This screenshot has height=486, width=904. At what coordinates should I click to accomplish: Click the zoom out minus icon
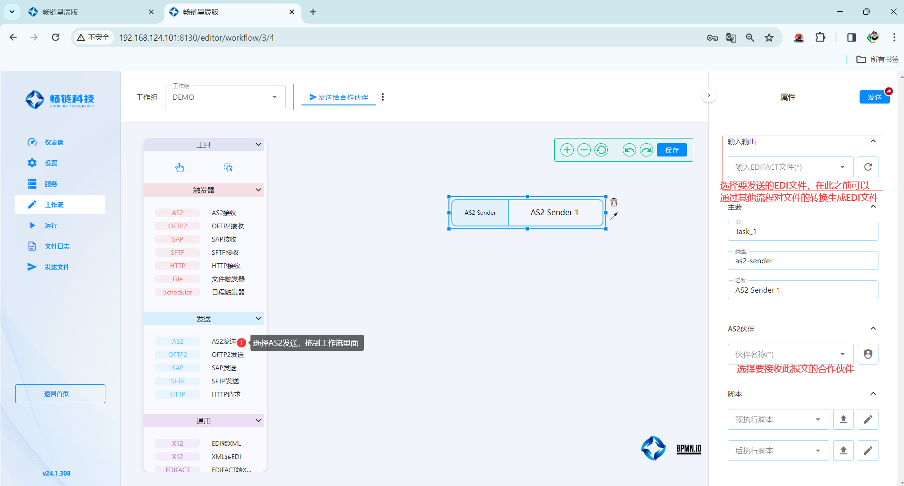[x=584, y=150]
